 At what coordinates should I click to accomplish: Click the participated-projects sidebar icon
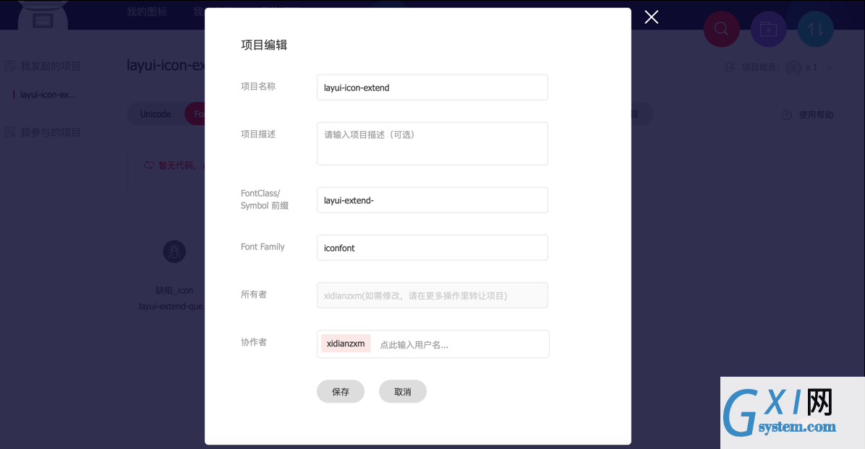(10, 132)
